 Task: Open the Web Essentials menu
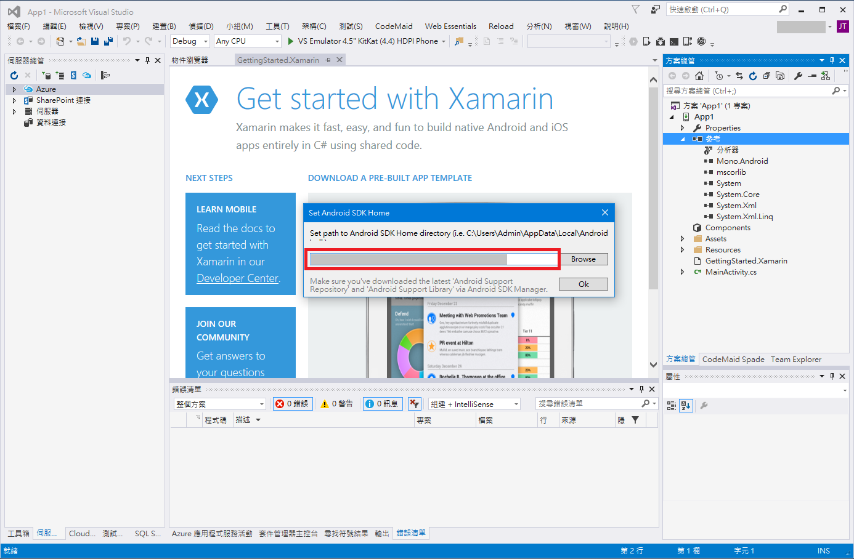coord(450,26)
